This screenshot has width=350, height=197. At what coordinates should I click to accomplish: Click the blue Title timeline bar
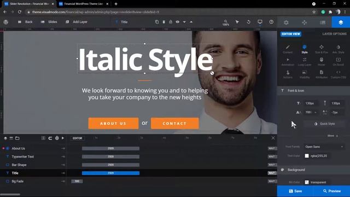point(110,173)
